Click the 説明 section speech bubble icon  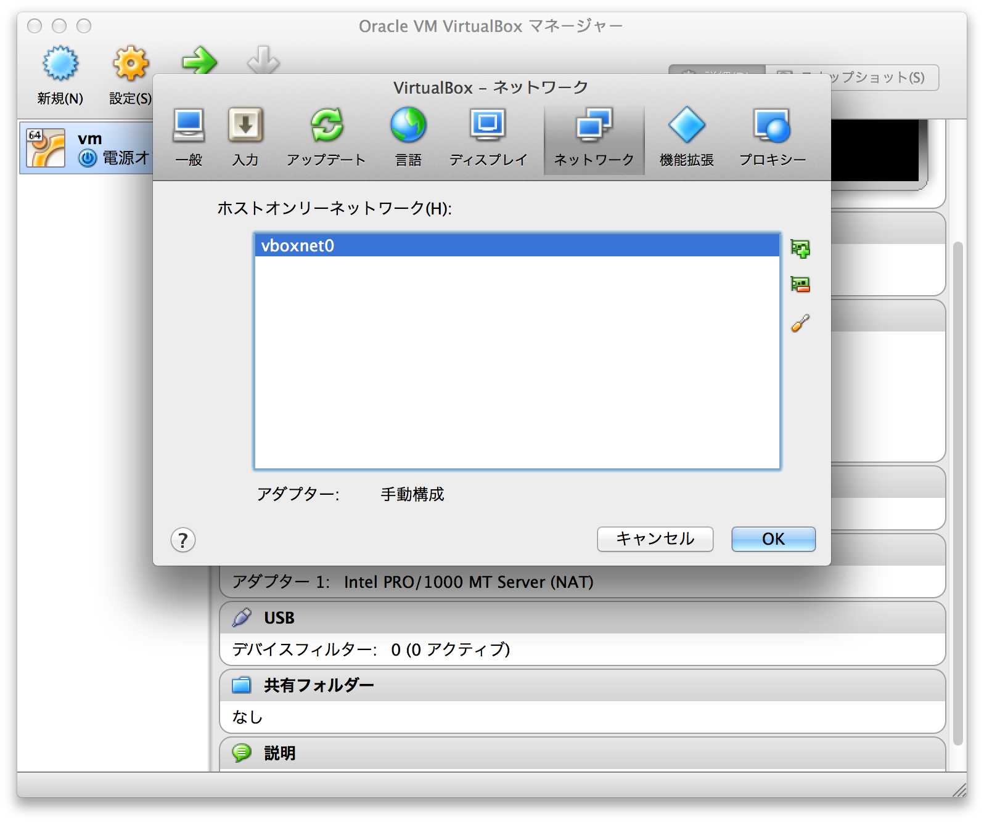click(242, 752)
